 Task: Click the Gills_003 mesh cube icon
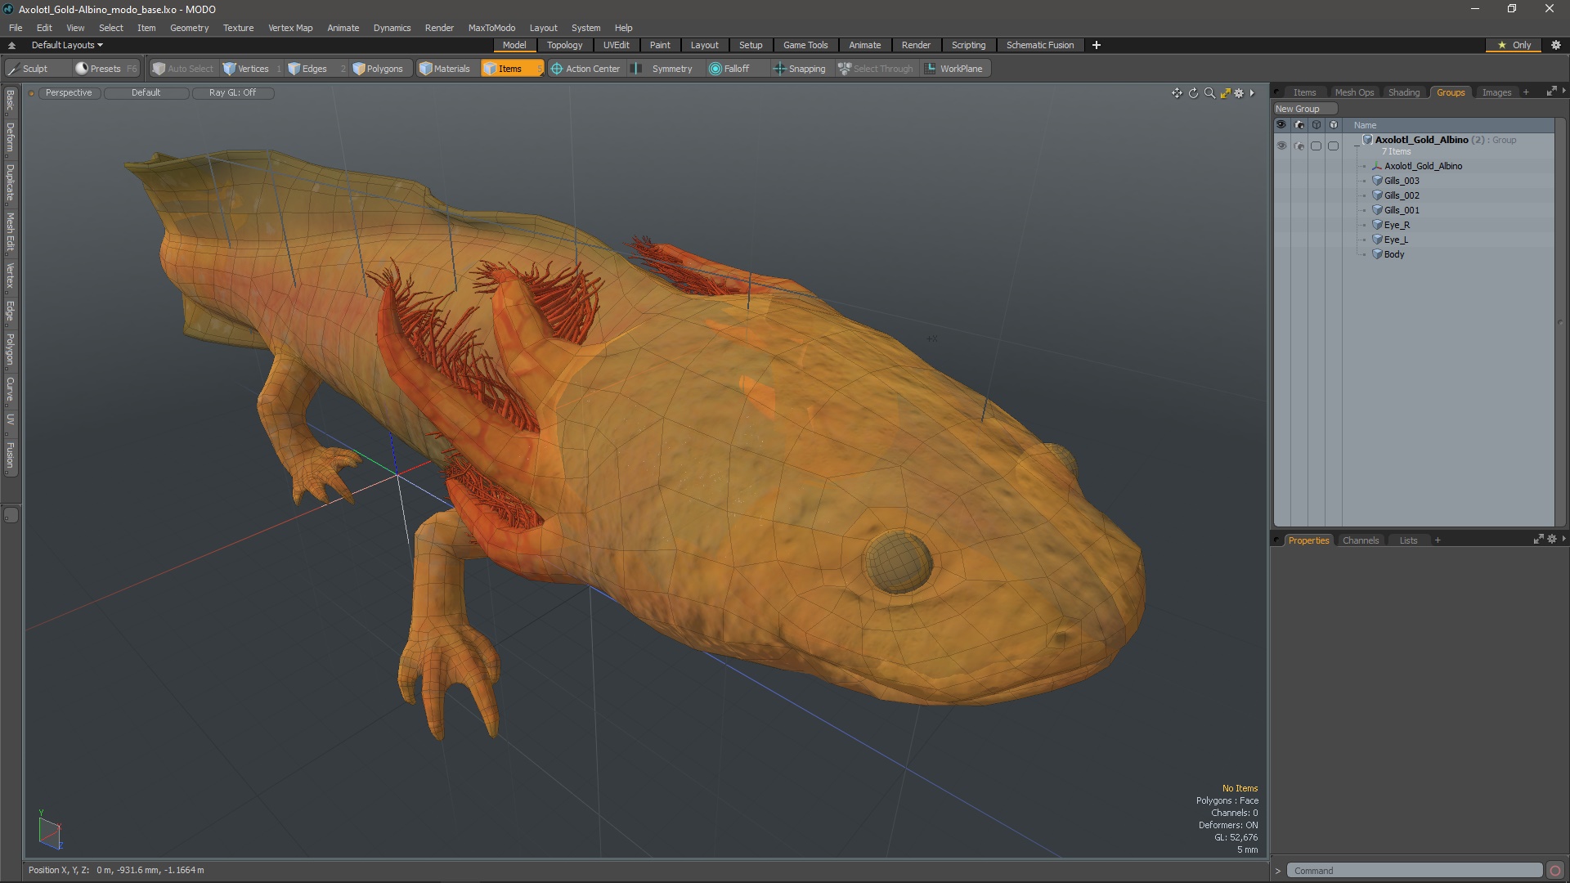[1377, 181]
